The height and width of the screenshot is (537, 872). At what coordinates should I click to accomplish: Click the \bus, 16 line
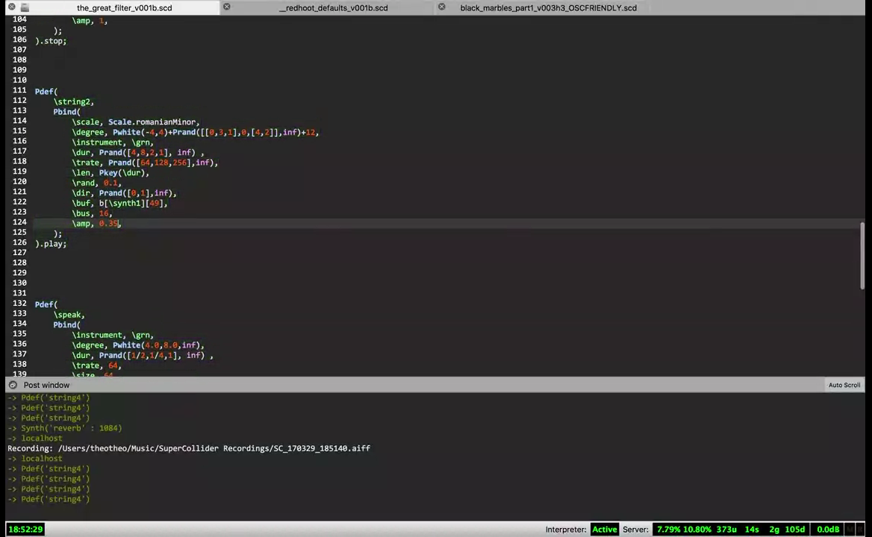92,213
